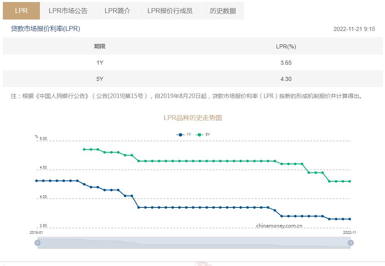Screen dimensions: 385x266
Task: Click the latest 1Y data point on the chart
Action: click(350, 219)
